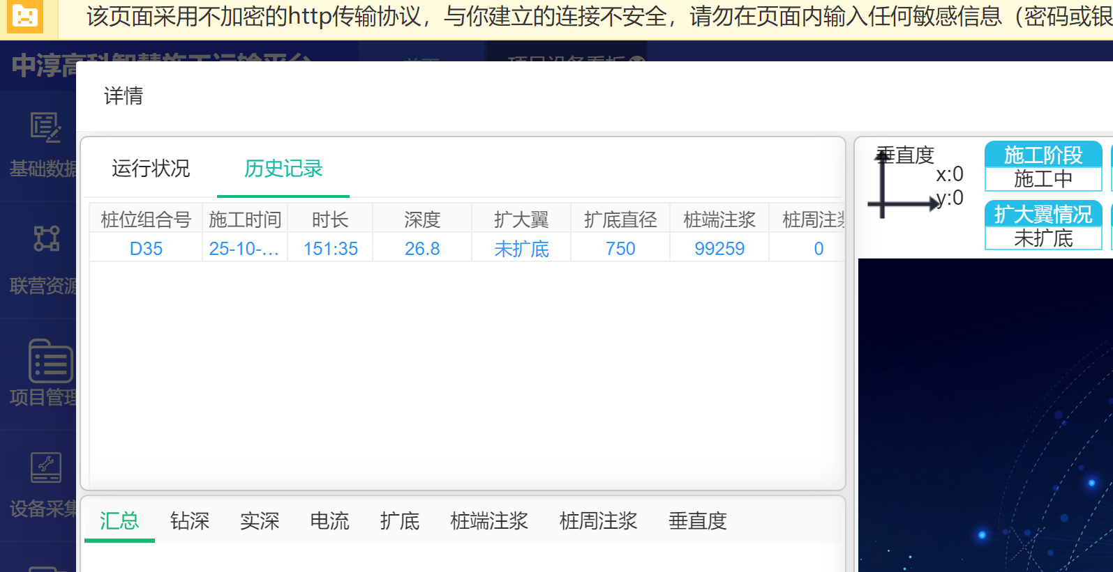Screen dimensions: 1113x572
Task: Switch to the 垂直度 chart tab
Action: pyautogui.click(x=698, y=521)
